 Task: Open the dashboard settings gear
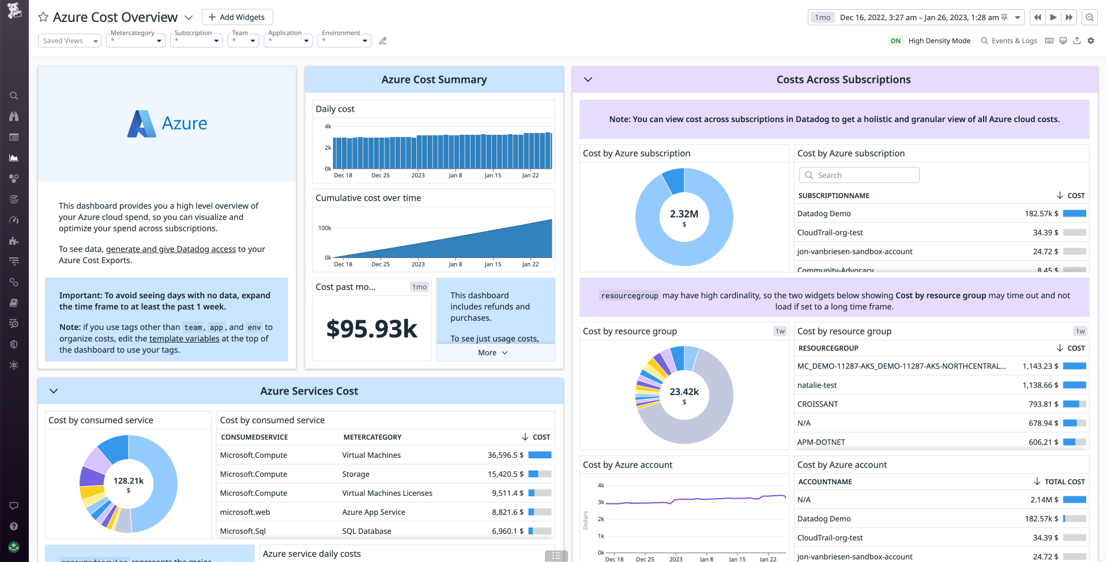1091,40
